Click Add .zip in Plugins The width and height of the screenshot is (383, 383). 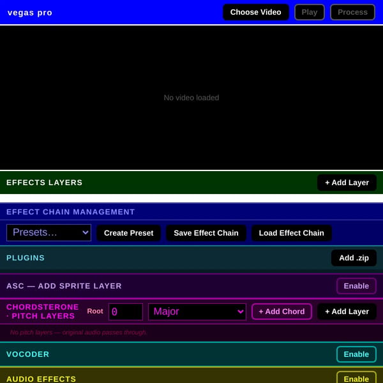pos(354,258)
